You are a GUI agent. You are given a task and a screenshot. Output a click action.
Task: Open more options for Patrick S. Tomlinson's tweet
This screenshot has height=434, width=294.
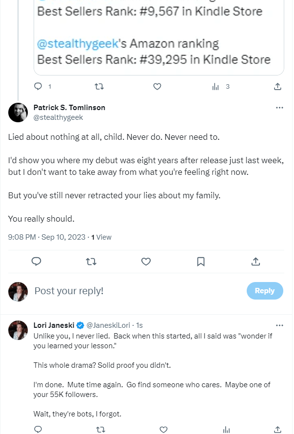click(279, 108)
